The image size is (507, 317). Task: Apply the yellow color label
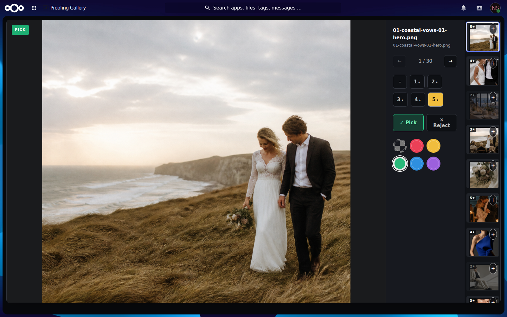[x=433, y=146]
